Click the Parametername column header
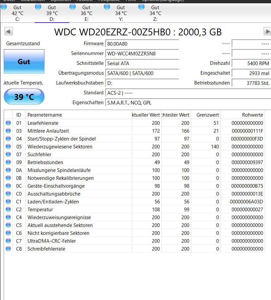 tap(79, 115)
